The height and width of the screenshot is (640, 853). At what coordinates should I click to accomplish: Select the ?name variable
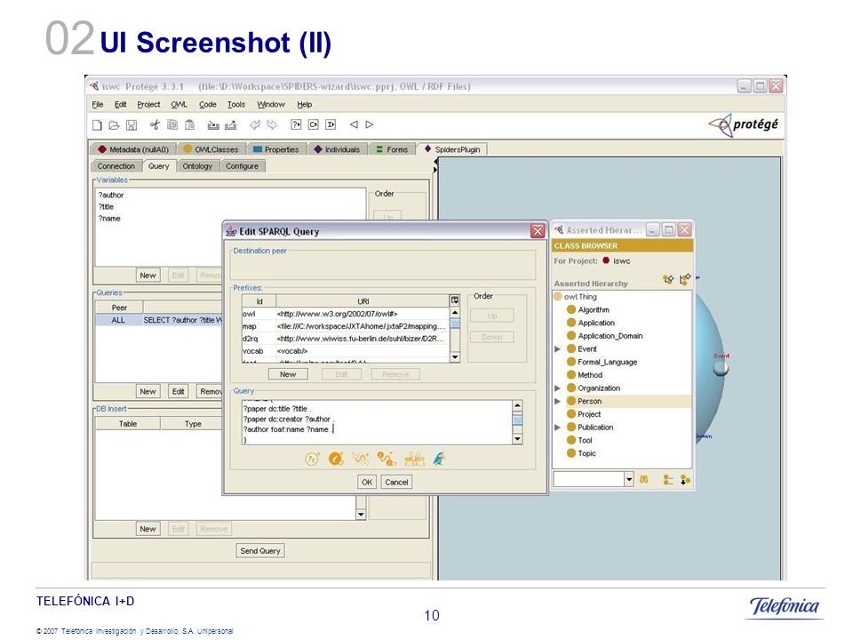[109, 219]
